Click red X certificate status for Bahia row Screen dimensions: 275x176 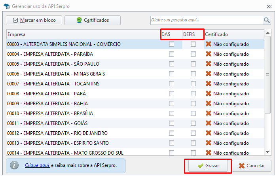tap(209, 103)
